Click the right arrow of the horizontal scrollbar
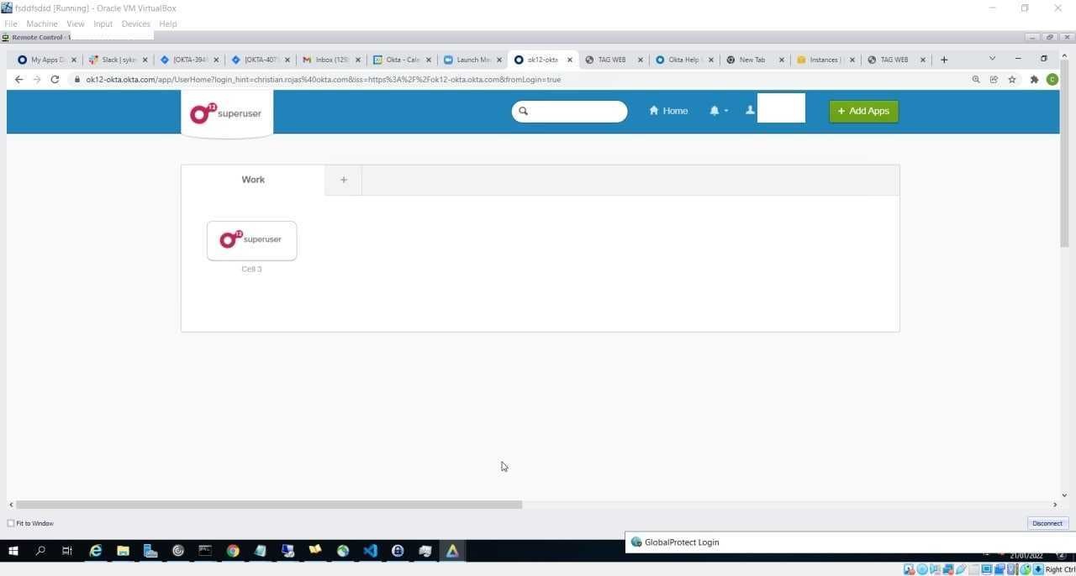The width and height of the screenshot is (1076, 576). pyautogui.click(x=1055, y=505)
